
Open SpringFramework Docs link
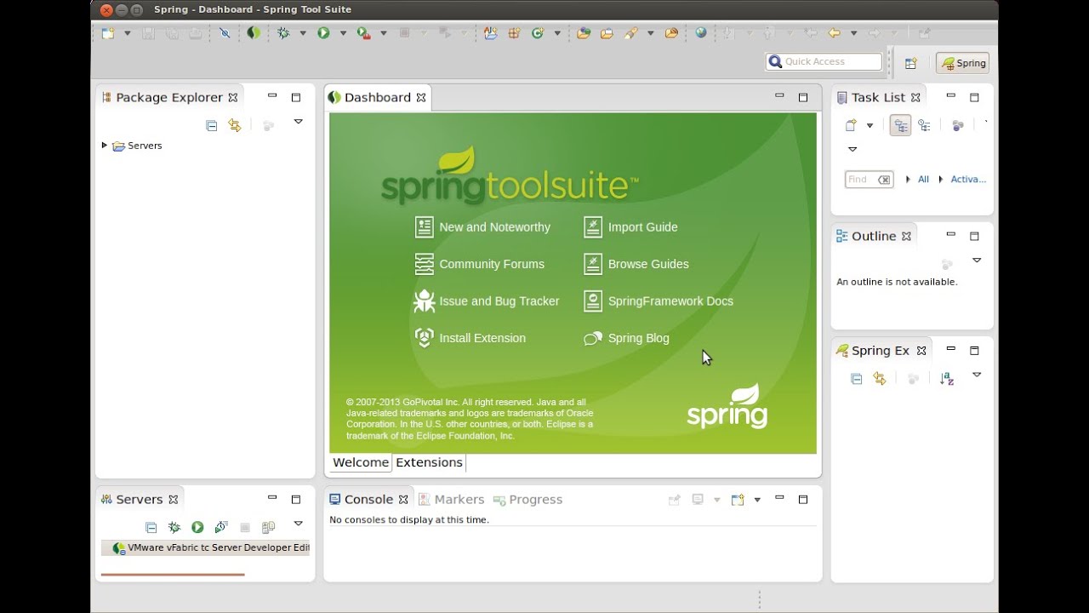click(x=658, y=301)
